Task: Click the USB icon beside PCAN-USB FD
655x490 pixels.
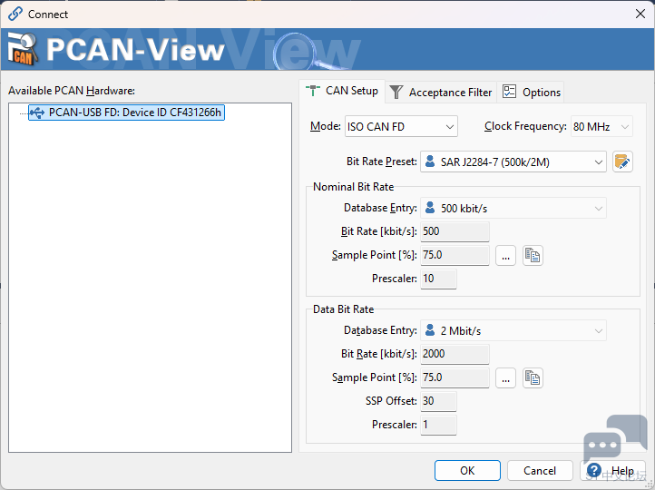Action: point(37,113)
